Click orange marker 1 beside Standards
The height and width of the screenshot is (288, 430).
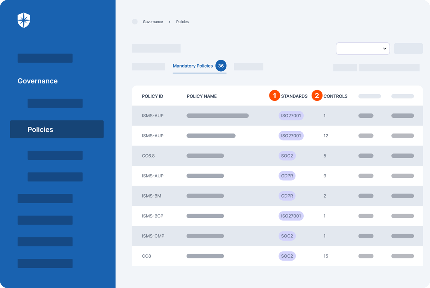(x=274, y=96)
